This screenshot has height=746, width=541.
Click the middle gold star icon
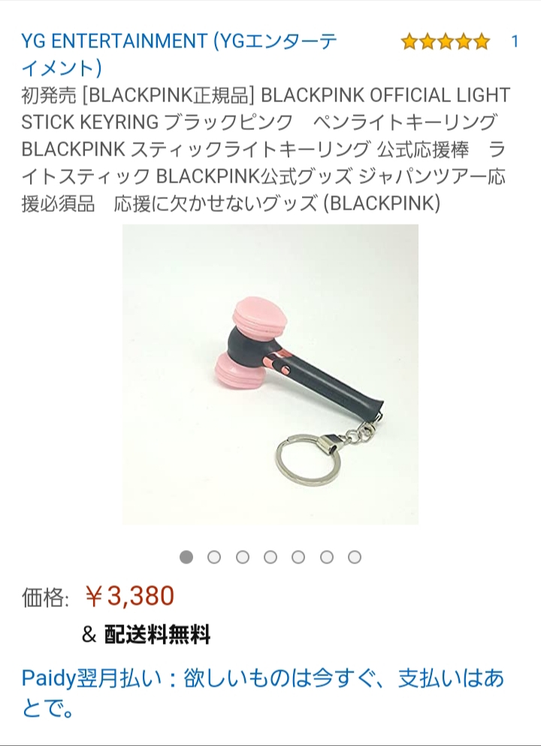(446, 42)
